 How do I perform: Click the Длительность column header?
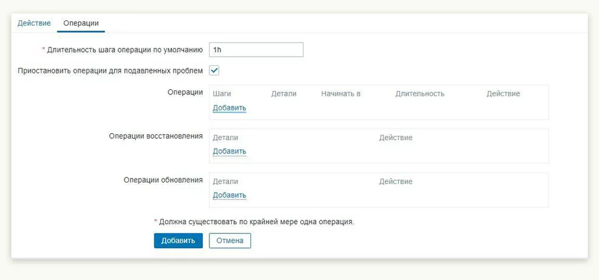click(x=419, y=93)
